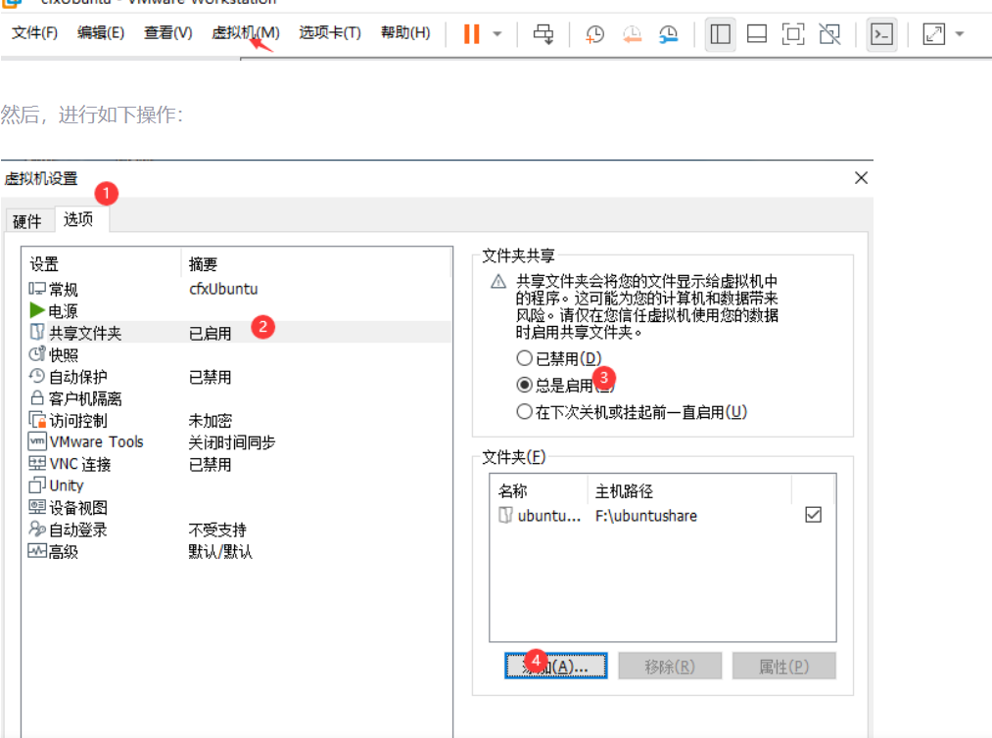The height and width of the screenshot is (738, 992).
Task: Open the 编辑(E) menu
Action: (101, 33)
